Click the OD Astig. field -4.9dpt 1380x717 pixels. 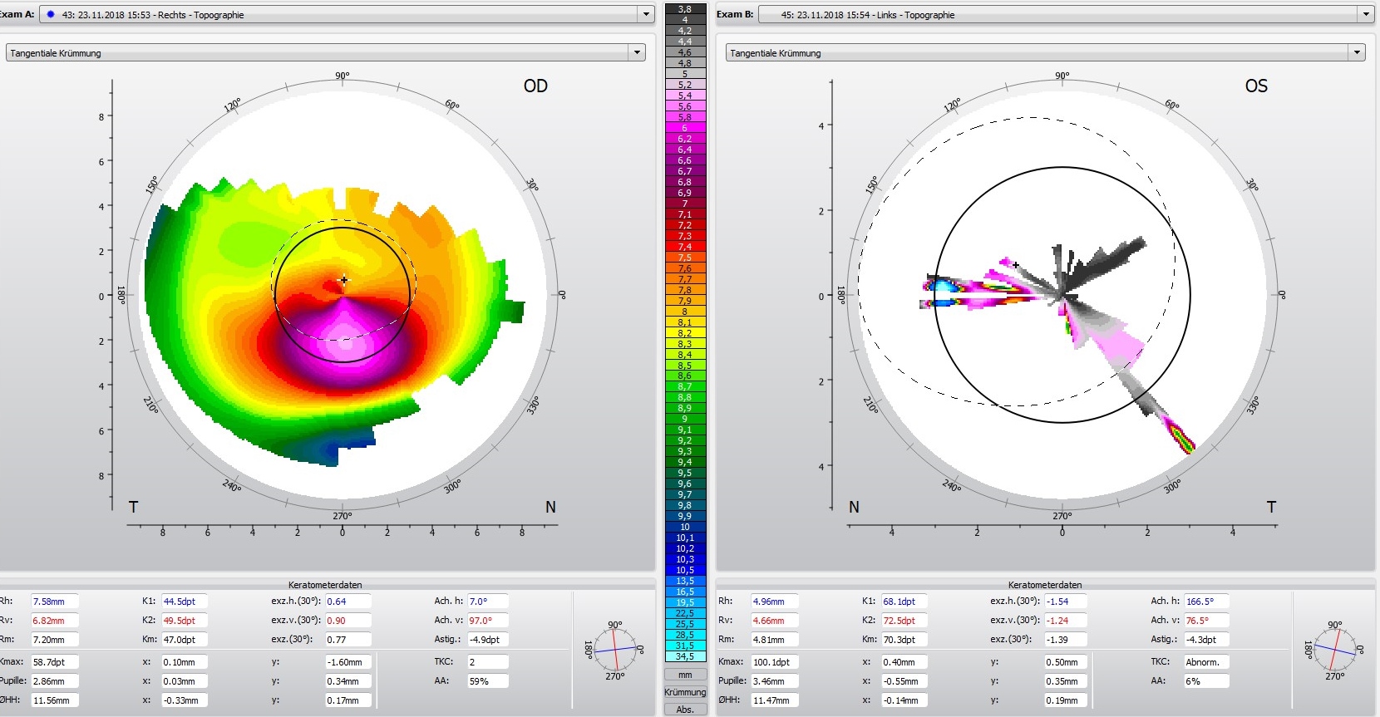click(488, 640)
